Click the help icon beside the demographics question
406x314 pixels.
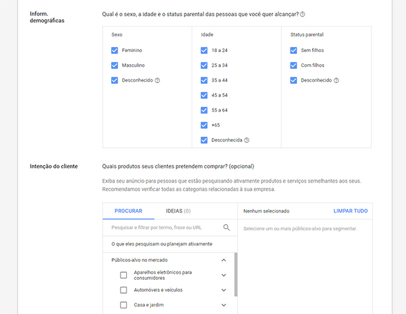pos(303,14)
